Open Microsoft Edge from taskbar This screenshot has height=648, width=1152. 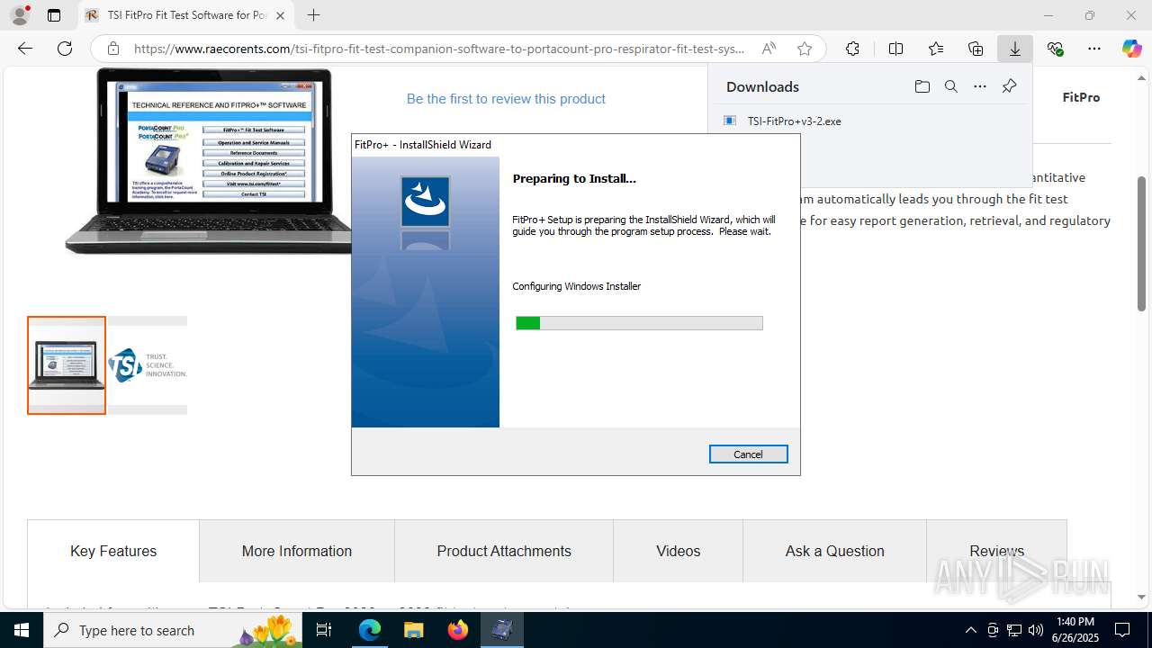(x=370, y=630)
